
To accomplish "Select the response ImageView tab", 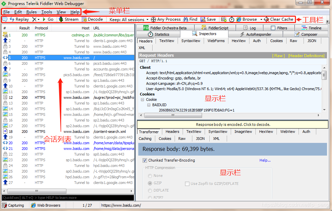I will pos(243,132).
